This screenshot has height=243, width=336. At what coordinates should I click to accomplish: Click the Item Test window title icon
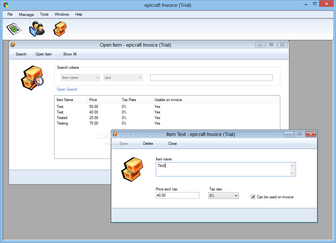(115, 134)
